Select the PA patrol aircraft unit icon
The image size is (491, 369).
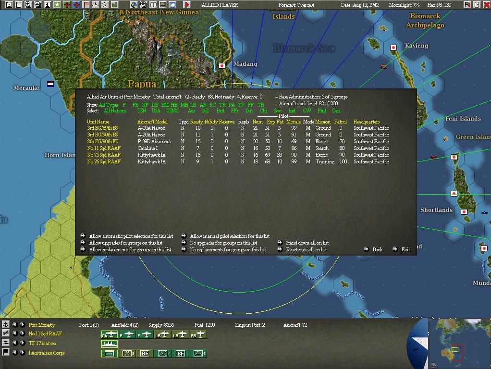pyautogui.click(x=109, y=334)
